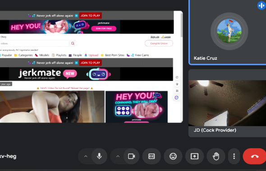
Task: Click the shared page's vertical scrollbar
Action: (182, 25)
